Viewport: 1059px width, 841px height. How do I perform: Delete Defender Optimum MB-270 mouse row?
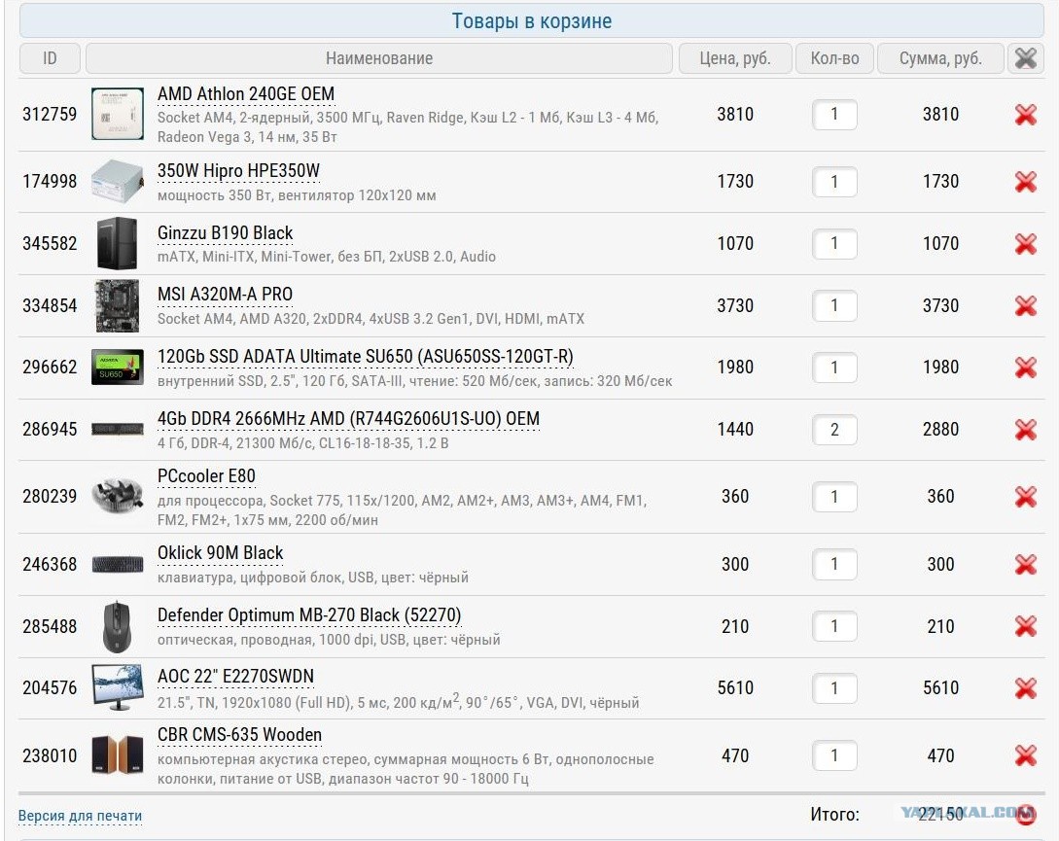tap(1025, 627)
